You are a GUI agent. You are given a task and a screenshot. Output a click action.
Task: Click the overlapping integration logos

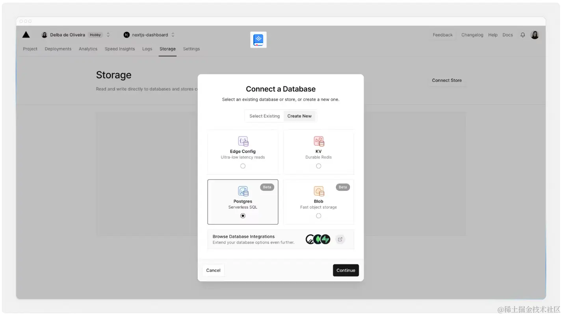318,239
